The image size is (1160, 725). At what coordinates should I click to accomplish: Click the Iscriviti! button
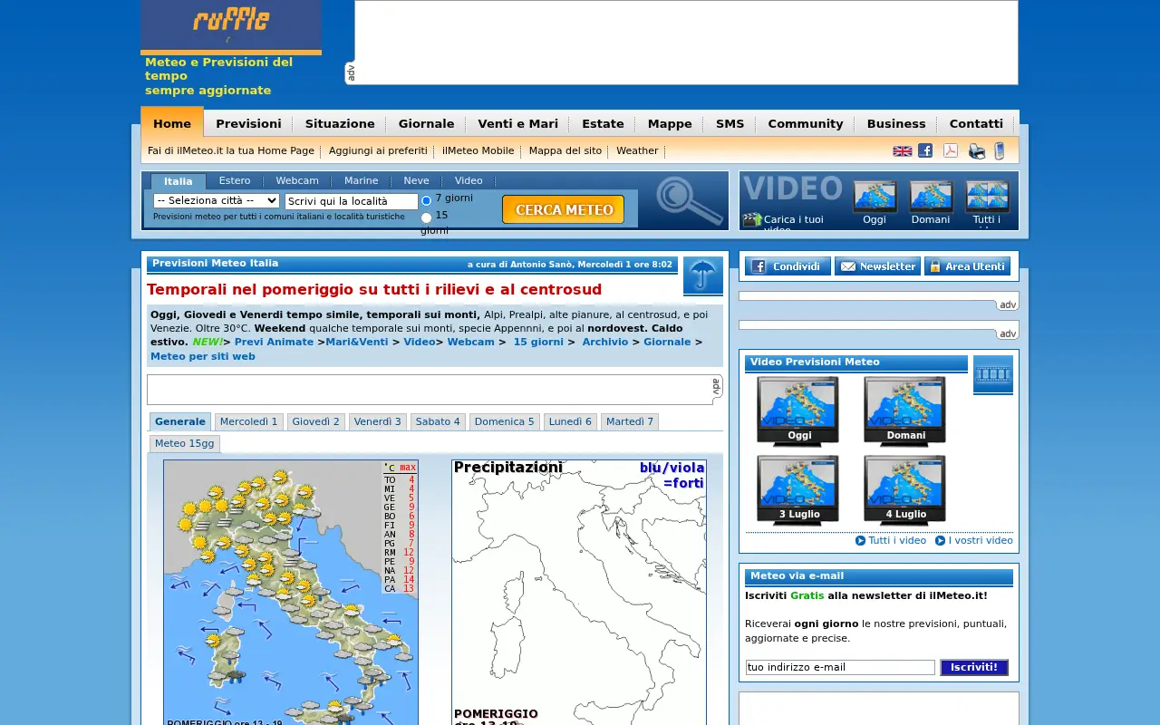click(974, 668)
